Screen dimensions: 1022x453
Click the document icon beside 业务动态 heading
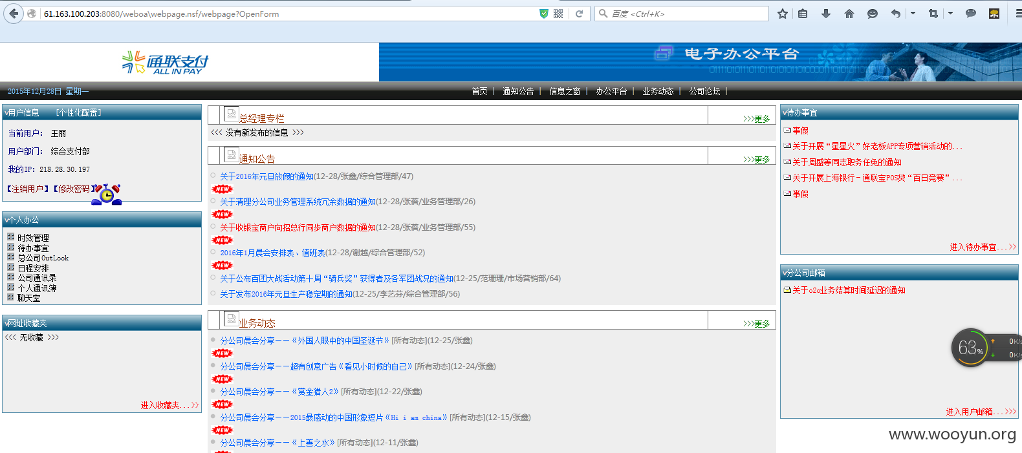pyautogui.click(x=231, y=319)
